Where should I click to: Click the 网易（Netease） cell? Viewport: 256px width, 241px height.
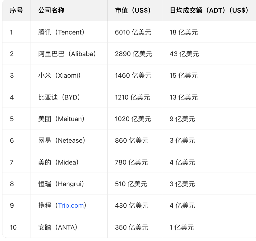[x=62, y=141]
